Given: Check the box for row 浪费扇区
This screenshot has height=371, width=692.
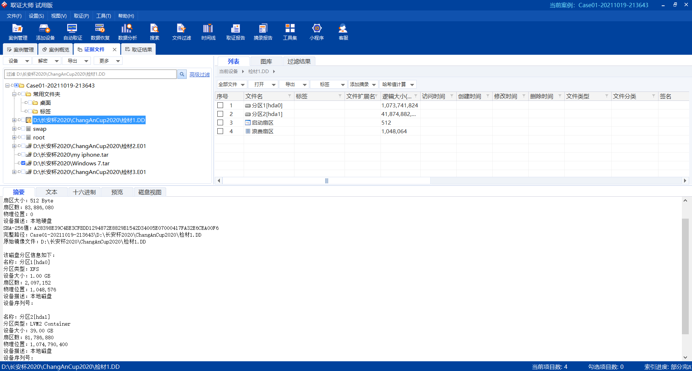Looking at the screenshot, I should [x=220, y=131].
